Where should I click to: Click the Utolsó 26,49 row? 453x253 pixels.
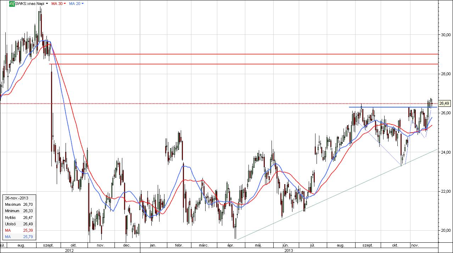(x=19, y=224)
